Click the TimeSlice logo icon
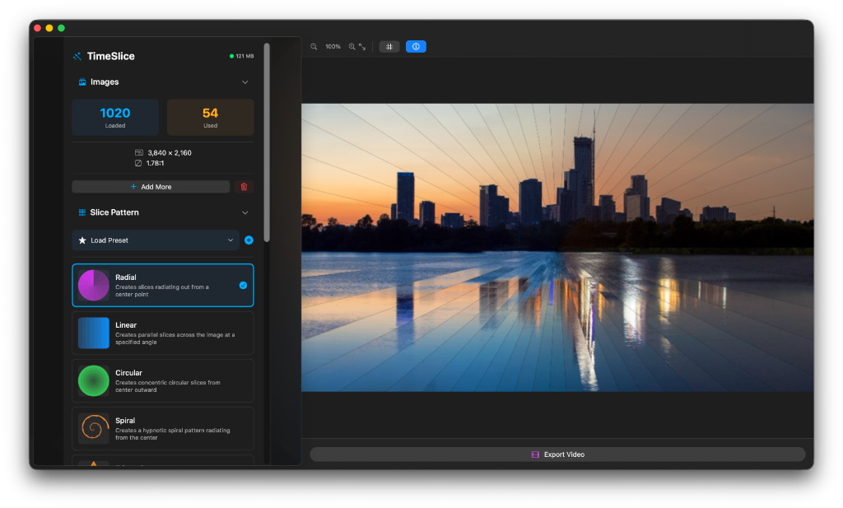 pyautogui.click(x=78, y=55)
